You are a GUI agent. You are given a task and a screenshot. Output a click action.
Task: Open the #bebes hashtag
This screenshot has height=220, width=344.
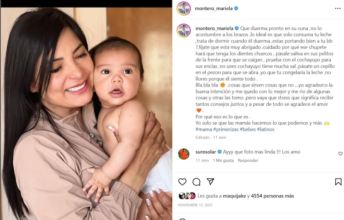coord(248,129)
